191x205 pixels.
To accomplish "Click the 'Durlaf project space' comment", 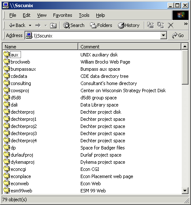I will pos(101,155).
